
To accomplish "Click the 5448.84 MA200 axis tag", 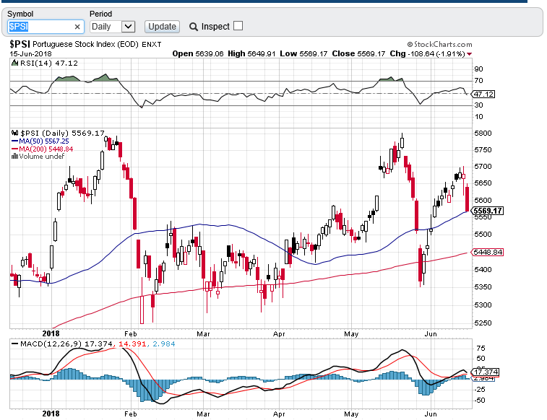I will coord(487,252).
